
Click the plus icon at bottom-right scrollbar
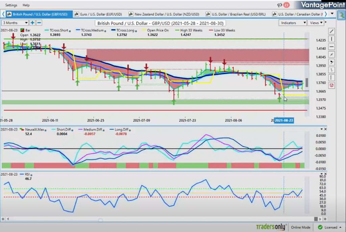(x=325, y=219)
